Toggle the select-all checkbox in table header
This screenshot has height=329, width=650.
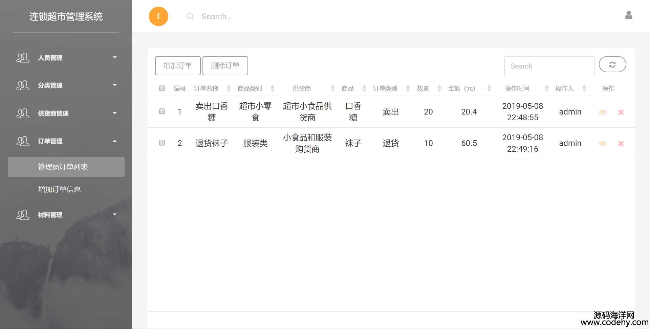click(x=162, y=88)
